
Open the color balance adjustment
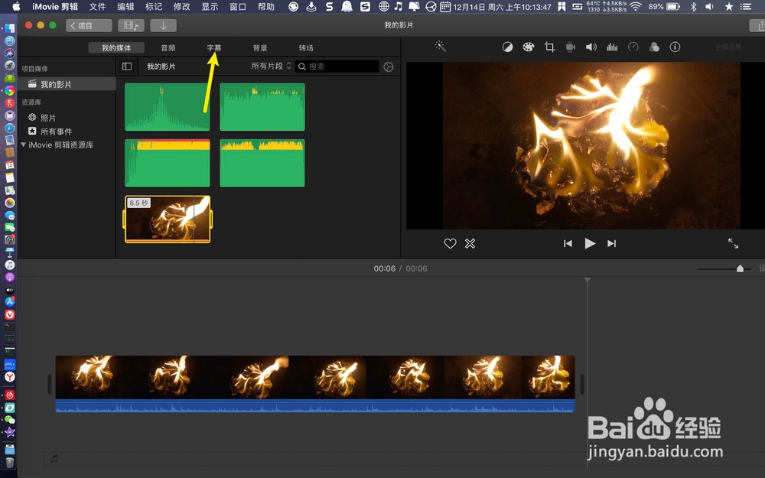[507, 47]
